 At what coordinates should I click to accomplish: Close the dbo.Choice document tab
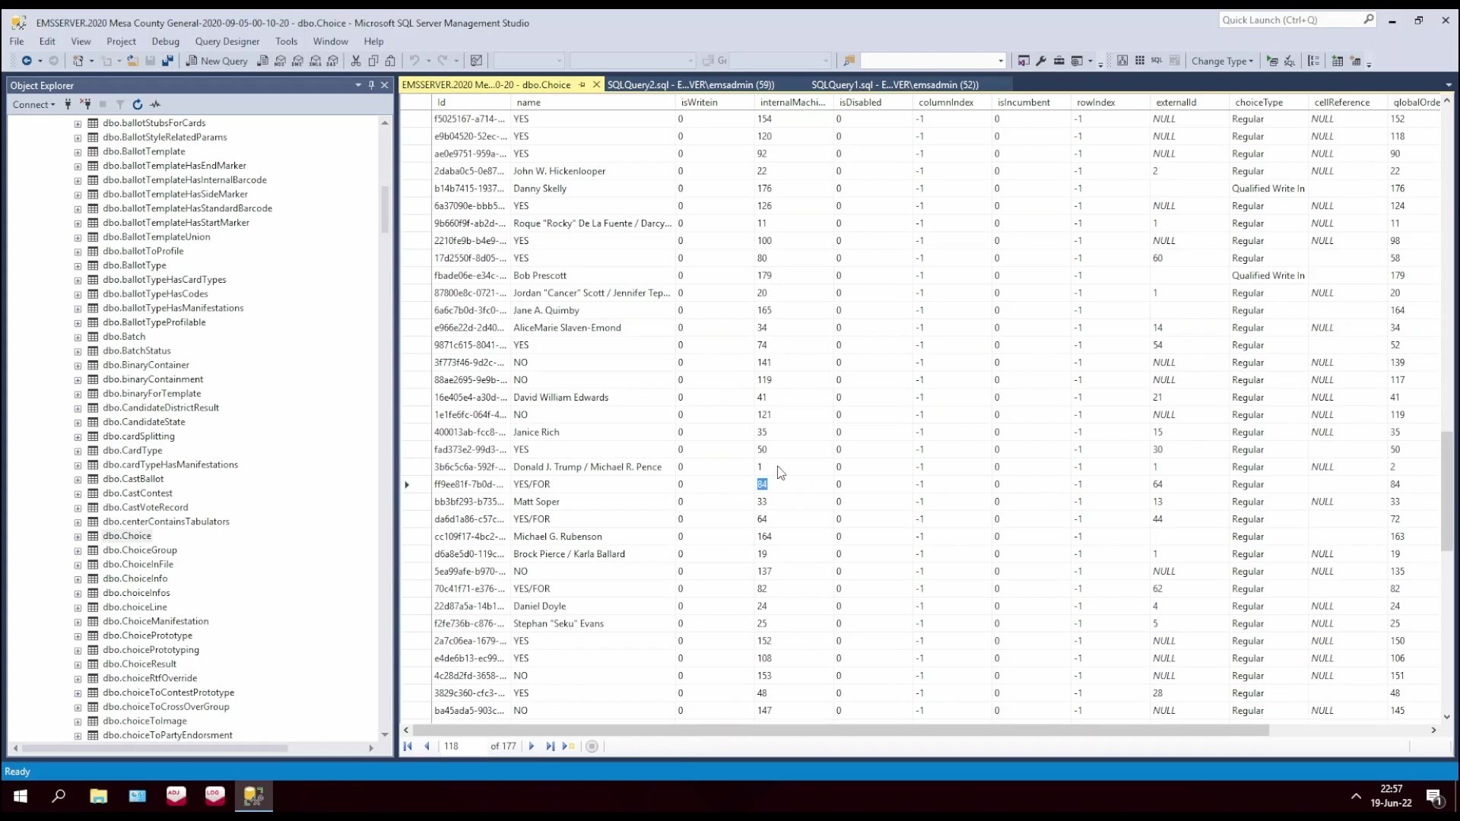pos(596,84)
